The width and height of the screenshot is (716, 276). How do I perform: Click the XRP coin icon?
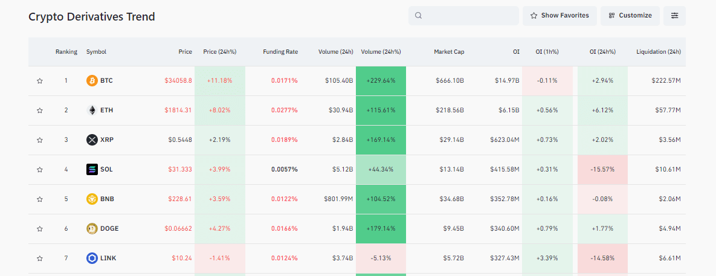(92, 140)
